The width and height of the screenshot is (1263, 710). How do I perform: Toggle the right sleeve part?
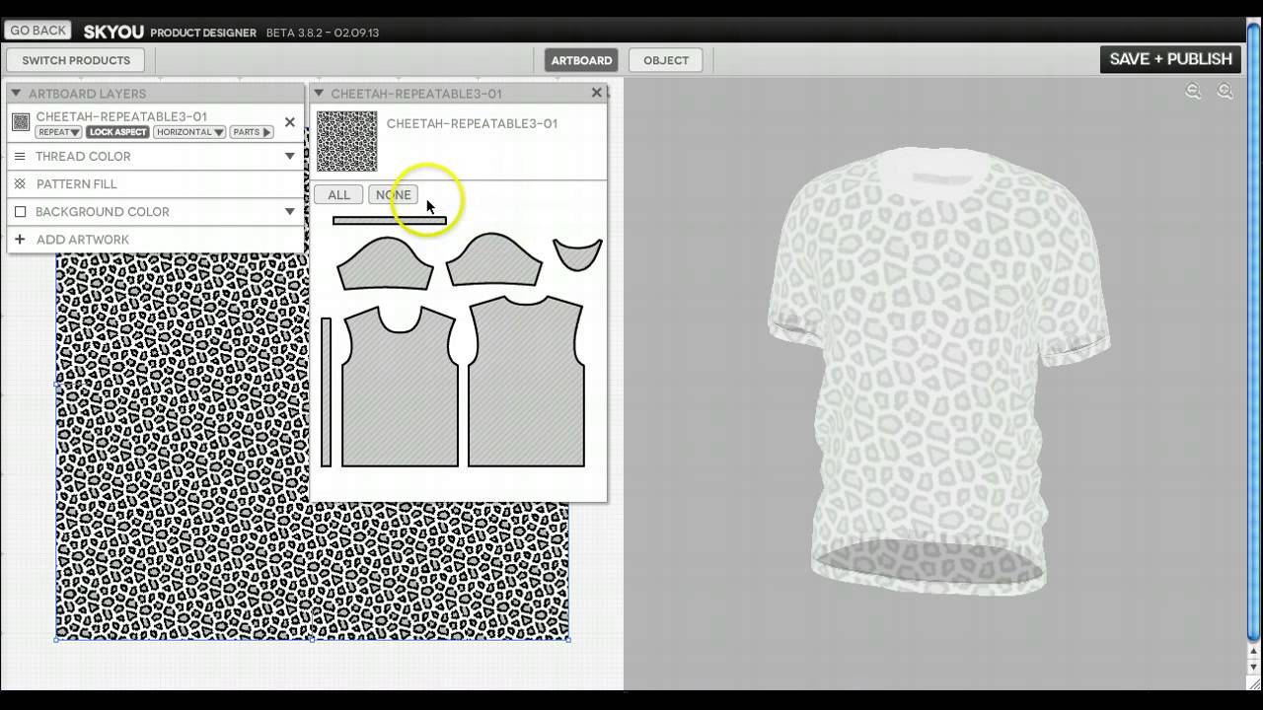493,261
